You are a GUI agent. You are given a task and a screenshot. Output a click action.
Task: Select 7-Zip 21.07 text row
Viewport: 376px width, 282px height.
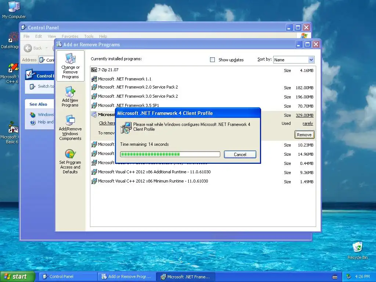click(x=108, y=70)
